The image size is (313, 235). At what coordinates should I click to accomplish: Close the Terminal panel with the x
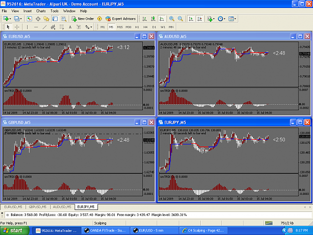point(2,213)
